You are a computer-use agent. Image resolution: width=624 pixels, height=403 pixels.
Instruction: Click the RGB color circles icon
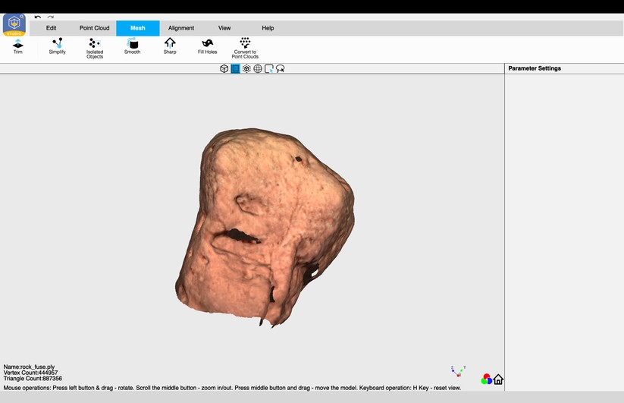[487, 379]
